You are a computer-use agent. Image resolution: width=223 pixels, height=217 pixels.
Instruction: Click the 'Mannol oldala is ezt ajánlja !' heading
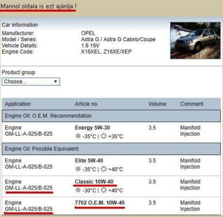click(38, 7)
